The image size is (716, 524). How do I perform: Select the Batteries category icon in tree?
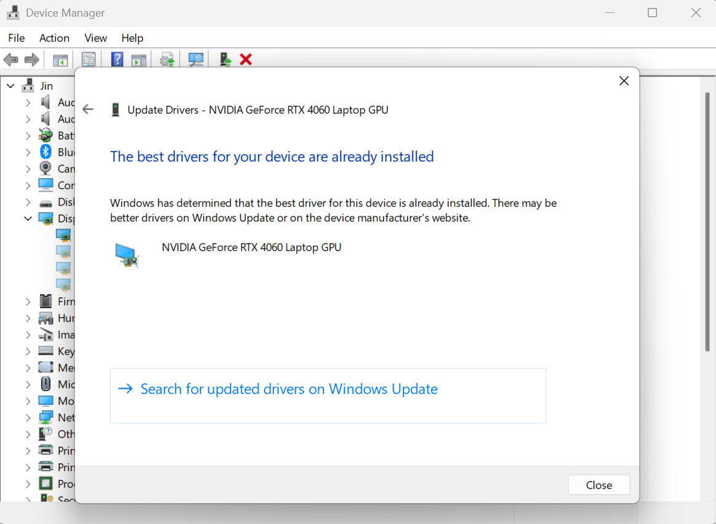45,135
